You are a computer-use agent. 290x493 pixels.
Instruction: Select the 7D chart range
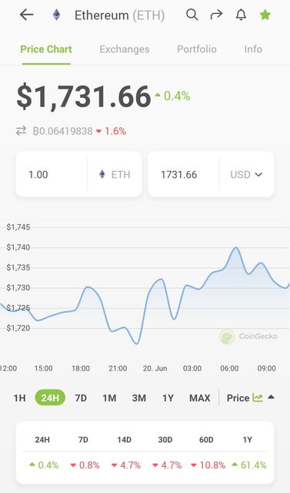[x=81, y=398]
